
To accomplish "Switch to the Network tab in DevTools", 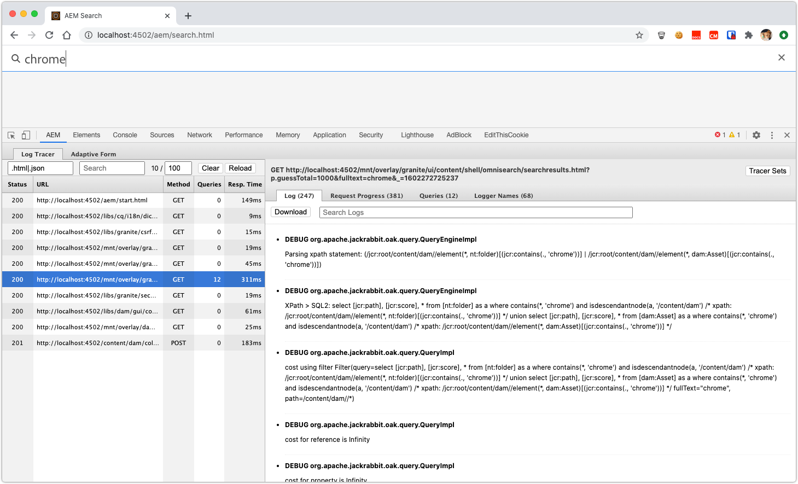I will pos(200,135).
